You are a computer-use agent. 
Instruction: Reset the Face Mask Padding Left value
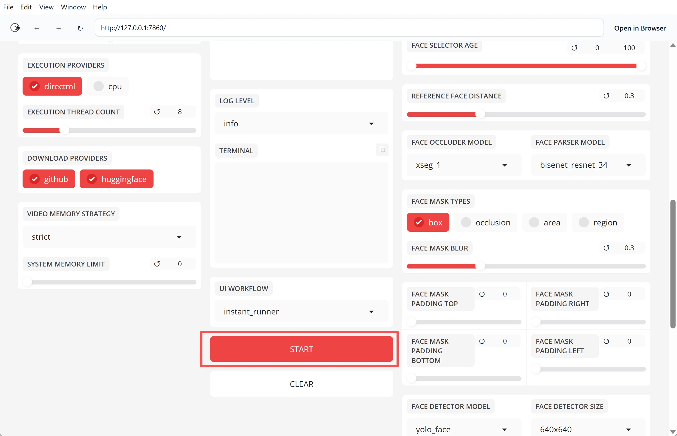[x=606, y=341]
